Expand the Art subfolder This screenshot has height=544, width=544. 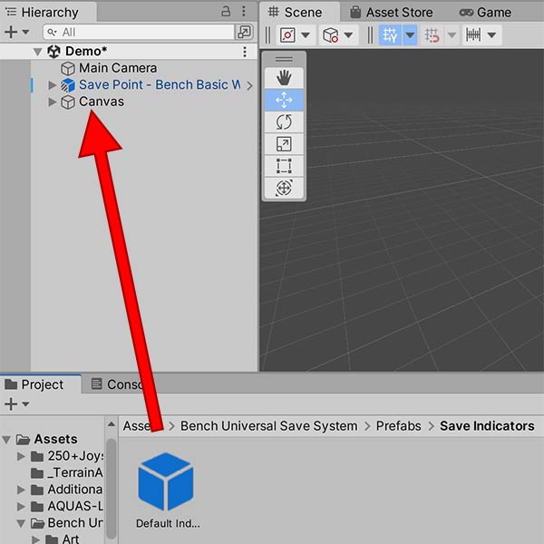[35, 539]
